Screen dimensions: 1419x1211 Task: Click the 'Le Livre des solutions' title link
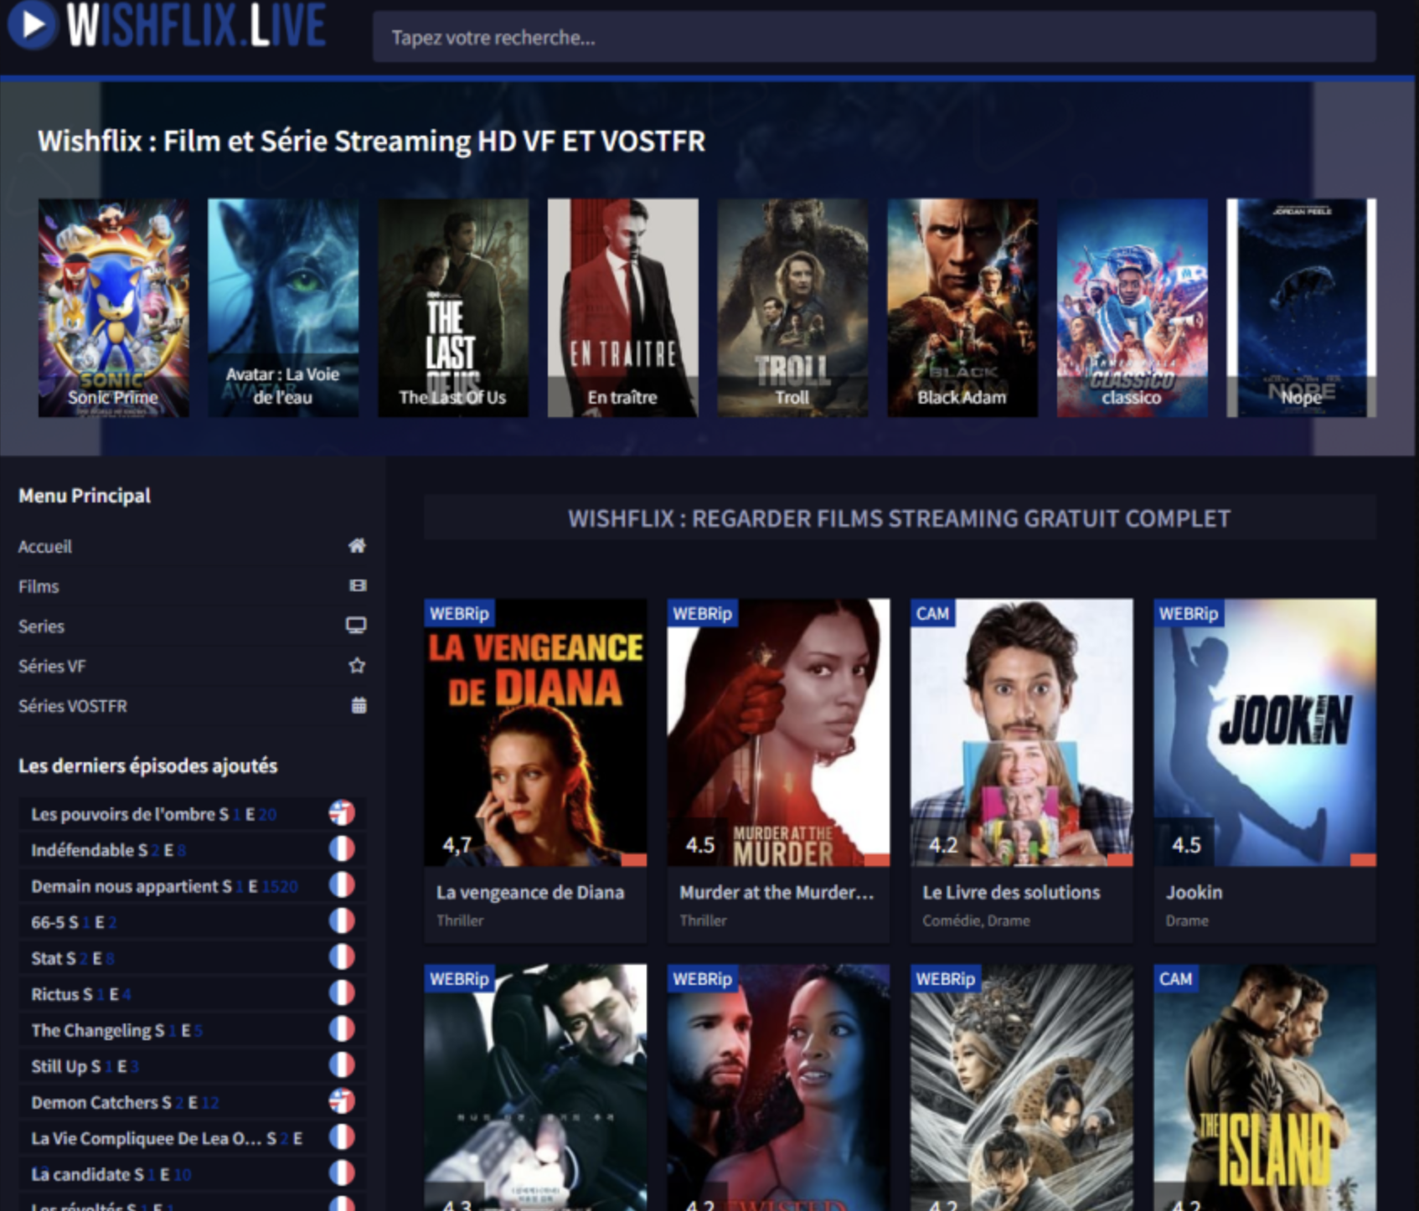(1011, 893)
